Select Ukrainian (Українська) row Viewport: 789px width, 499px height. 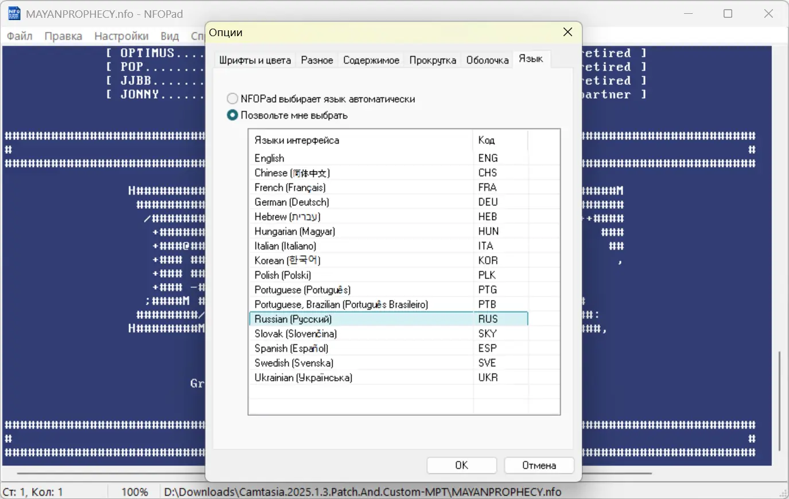pos(388,377)
